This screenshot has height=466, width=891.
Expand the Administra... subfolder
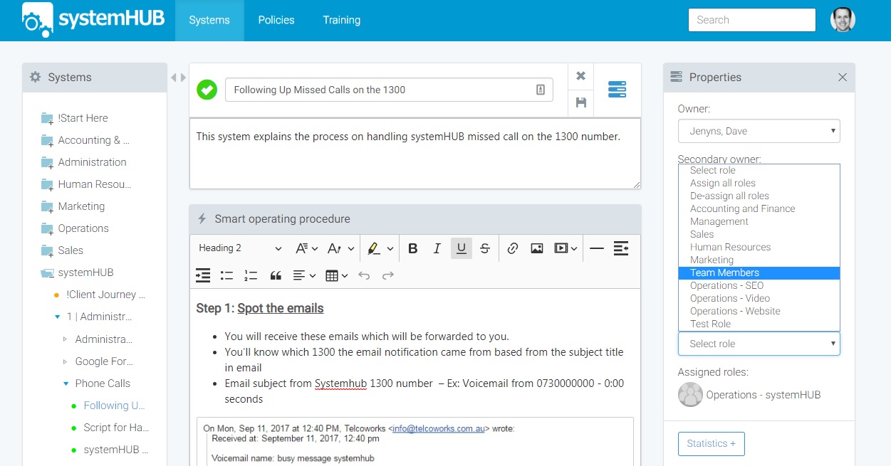[x=66, y=339]
